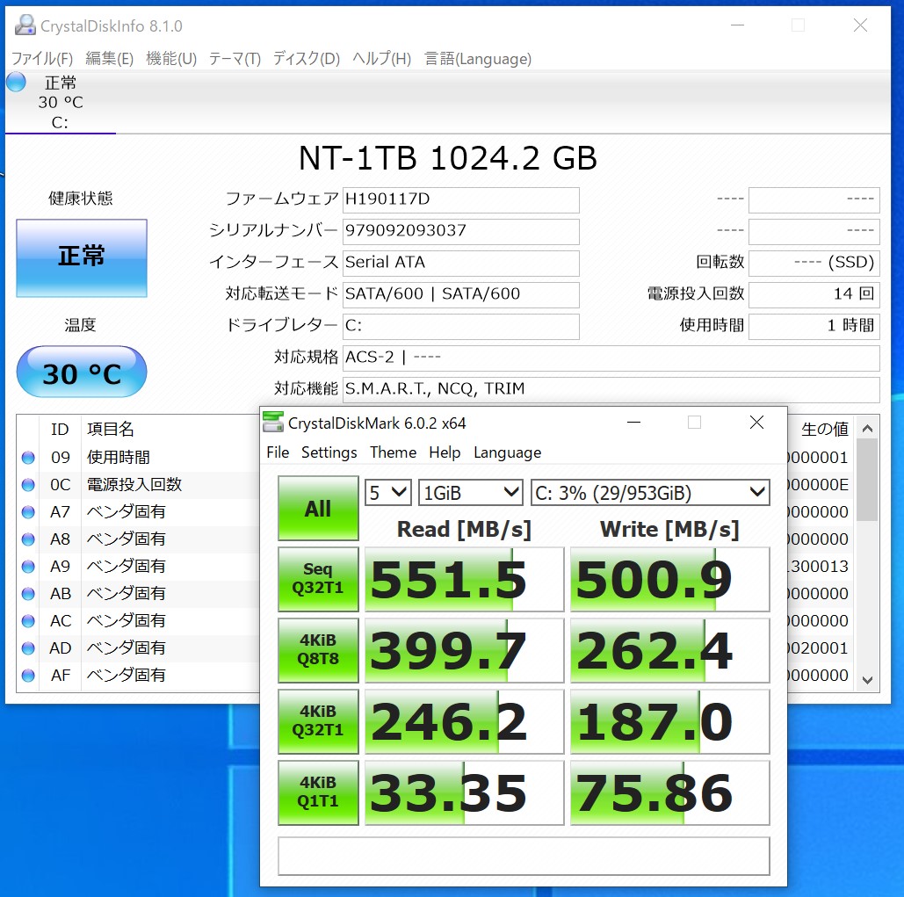
Task: Click the 4KiB Q8T8 read result 399.7
Action: 464,650
